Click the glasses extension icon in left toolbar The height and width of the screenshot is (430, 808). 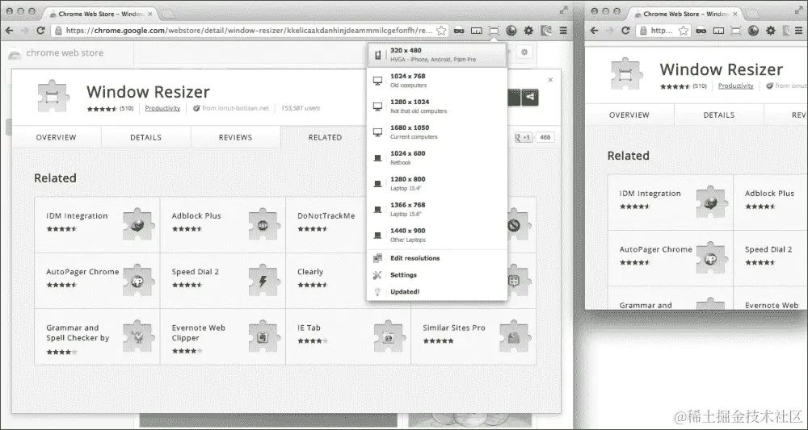point(459,31)
